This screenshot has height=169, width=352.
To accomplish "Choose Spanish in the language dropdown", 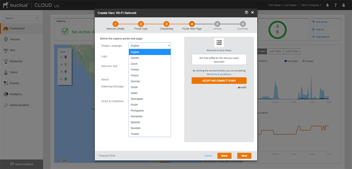I will 135,122.
